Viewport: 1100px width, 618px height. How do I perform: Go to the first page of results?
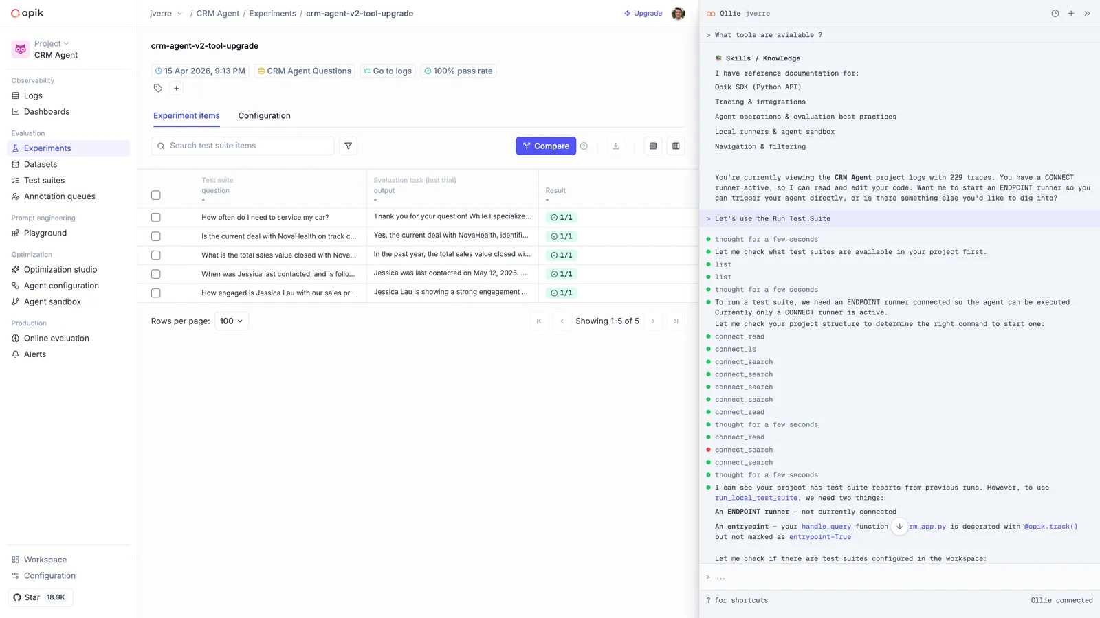[539, 321]
